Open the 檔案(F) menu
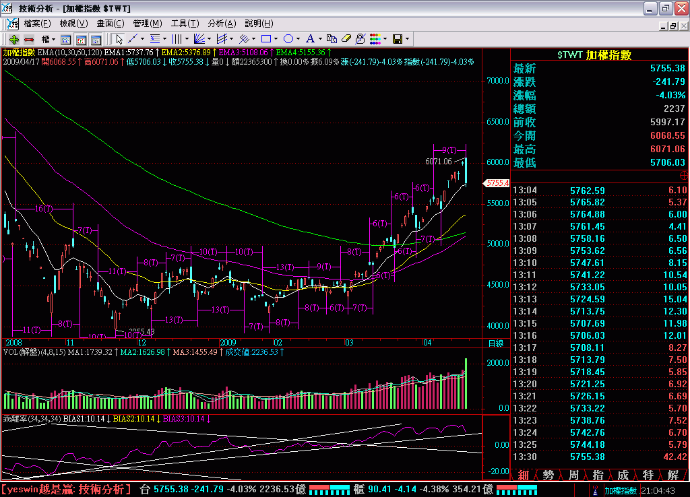This screenshot has width=690, height=497. pos(38,24)
